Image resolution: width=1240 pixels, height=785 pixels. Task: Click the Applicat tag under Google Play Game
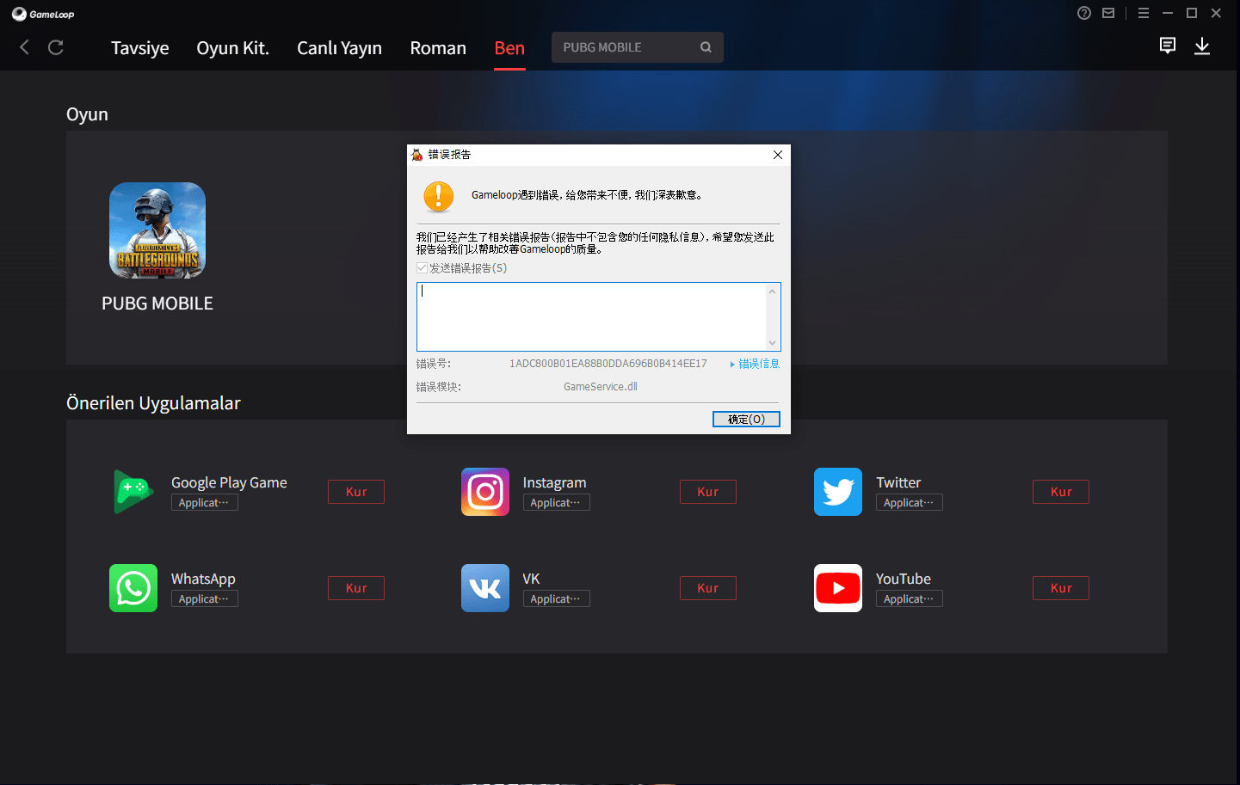205,503
